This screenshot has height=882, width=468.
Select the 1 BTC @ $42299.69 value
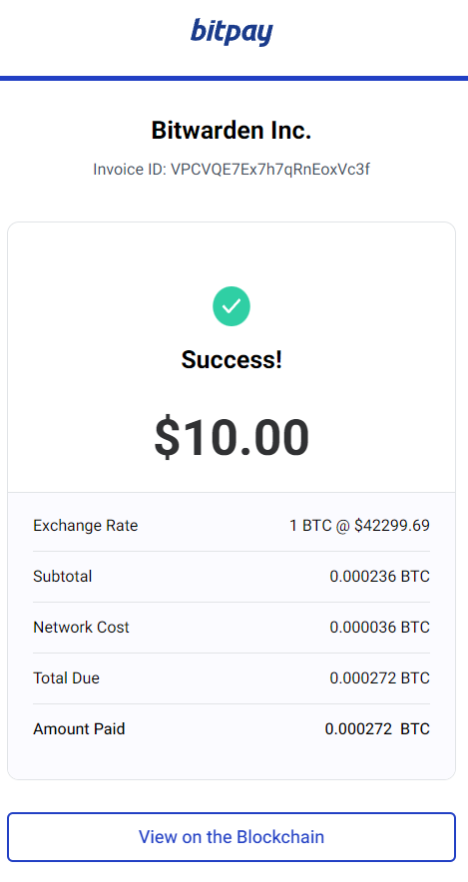[x=359, y=526]
